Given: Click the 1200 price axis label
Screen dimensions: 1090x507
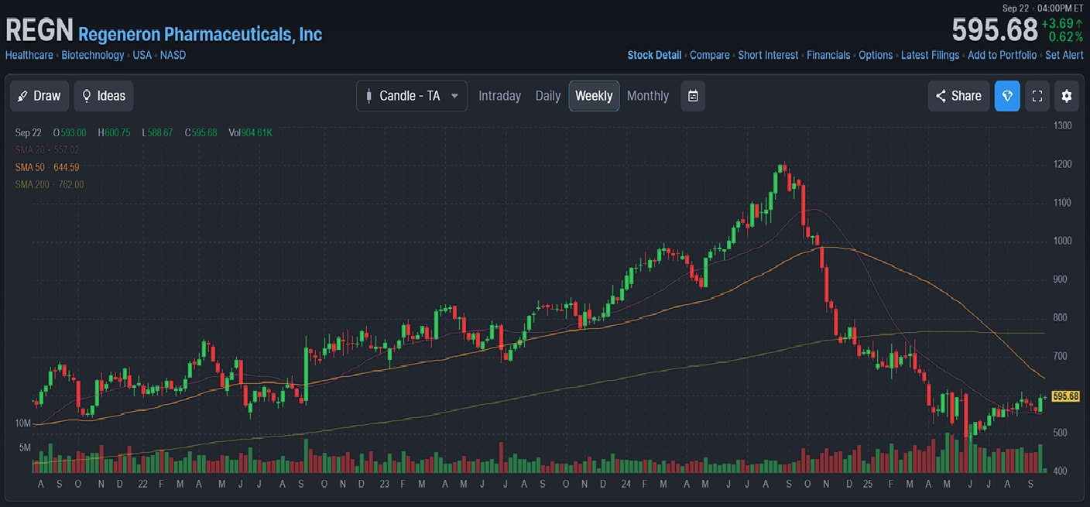Looking at the screenshot, I should [1063, 164].
